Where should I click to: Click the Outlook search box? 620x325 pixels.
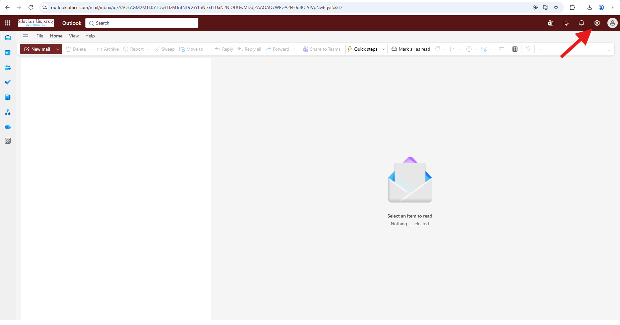142,23
